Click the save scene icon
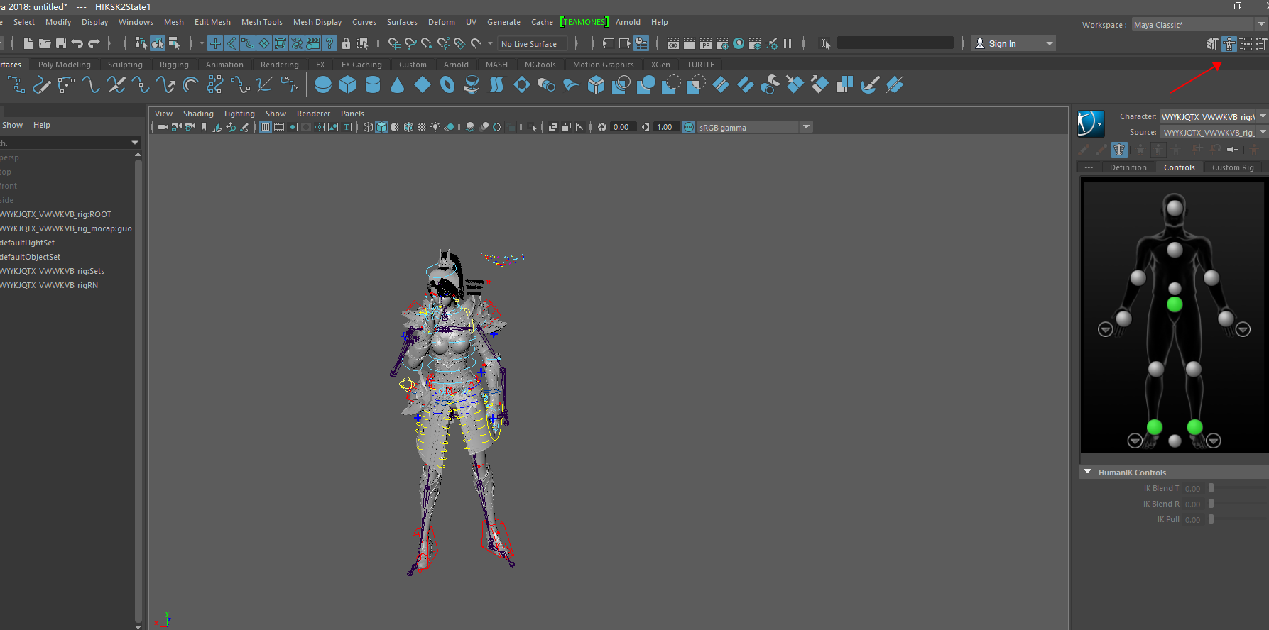The height and width of the screenshot is (630, 1269). (x=61, y=43)
